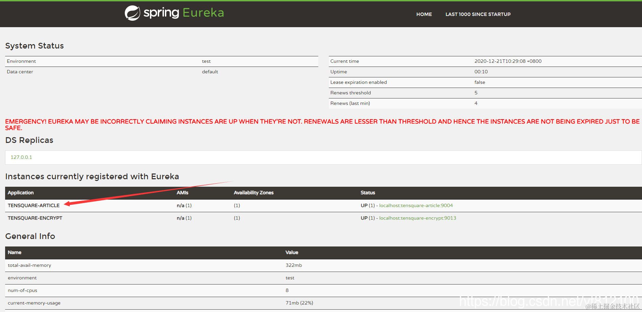Image resolution: width=642 pixels, height=312 pixels.
Task: Select n/a (1) AMI cell for TENSQUARE-ARTICLE
Action: click(x=184, y=205)
